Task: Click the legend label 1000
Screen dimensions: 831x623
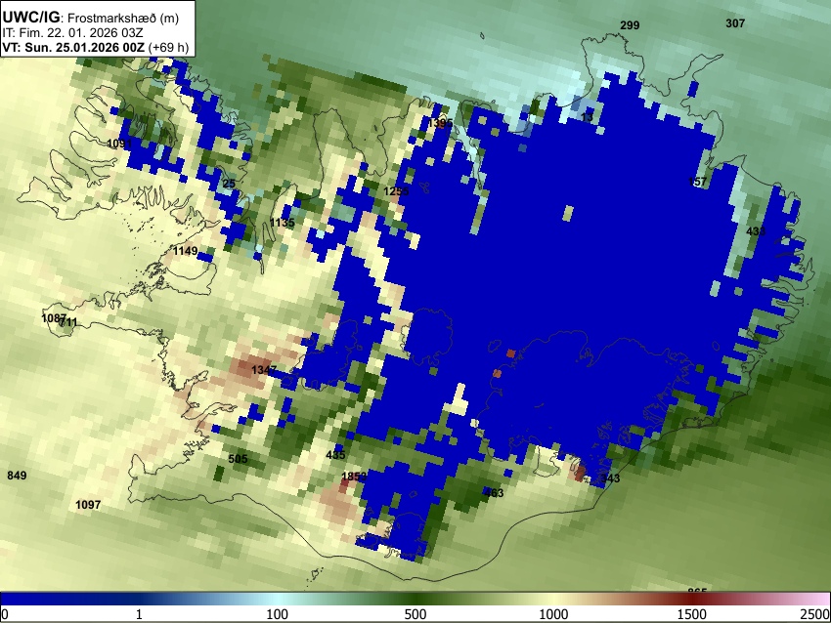Action: (553, 614)
